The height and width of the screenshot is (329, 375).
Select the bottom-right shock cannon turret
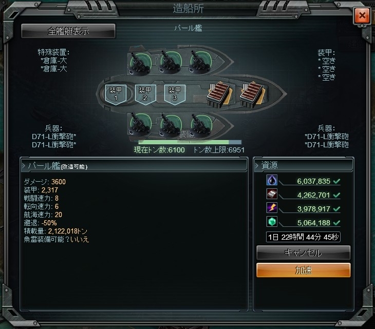(201, 125)
